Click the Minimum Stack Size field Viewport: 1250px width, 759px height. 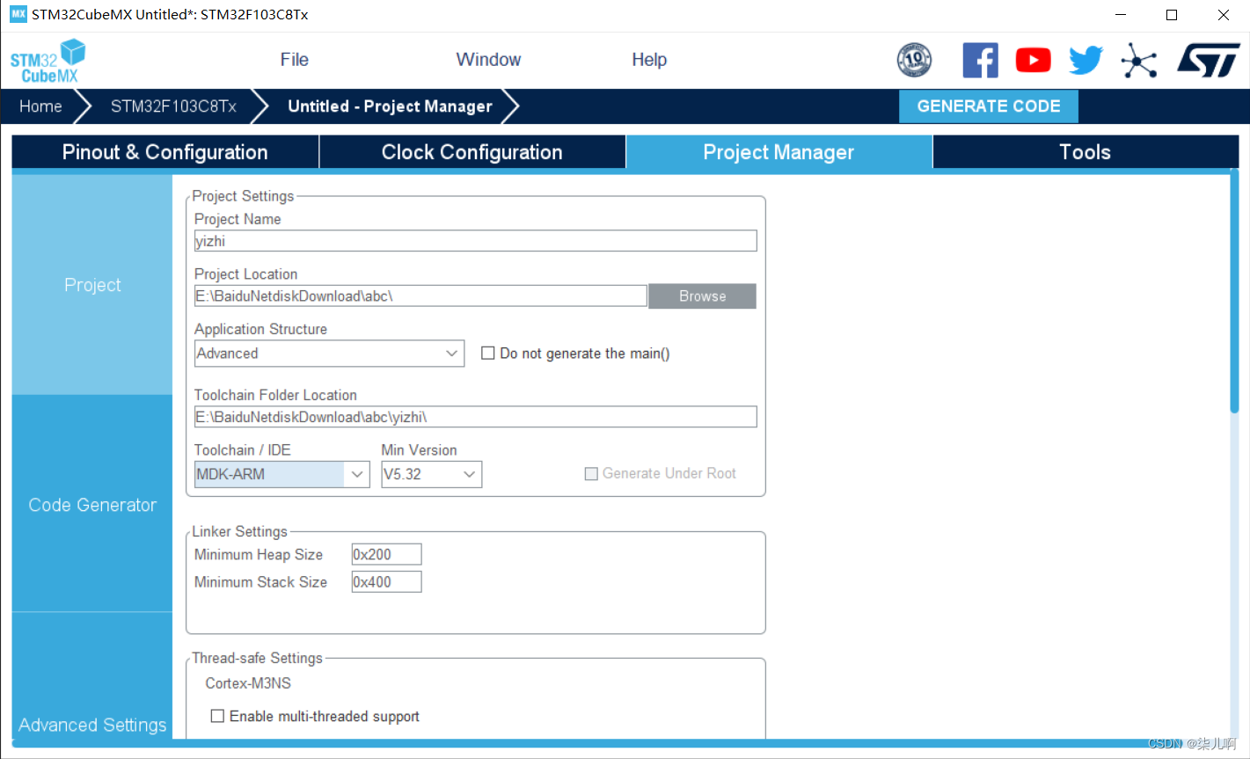(386, 581)
